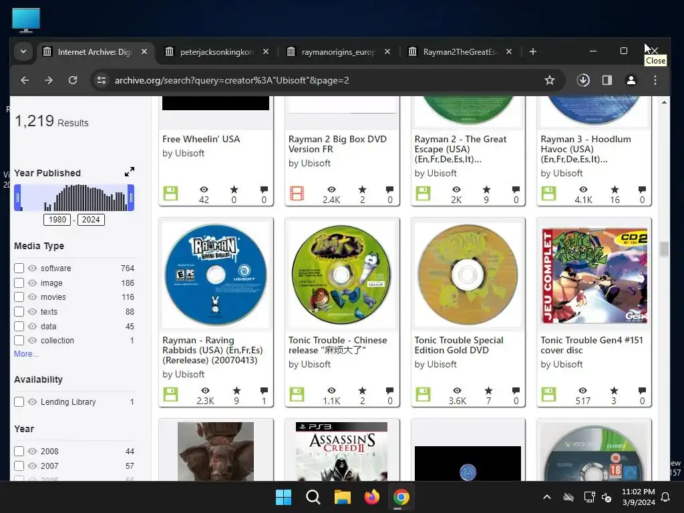Open tab search dropdown arrow
Image resolution: width=684 pixels, height=513 pixels.
click(x=23, y=51)
